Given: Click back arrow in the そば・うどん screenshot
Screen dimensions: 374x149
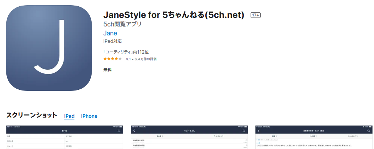Looking at the screenshot, I should click(x=134, y=131).
